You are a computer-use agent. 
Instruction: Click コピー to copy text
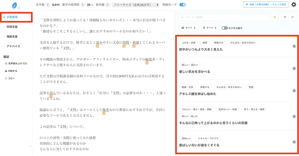point(12,78)
